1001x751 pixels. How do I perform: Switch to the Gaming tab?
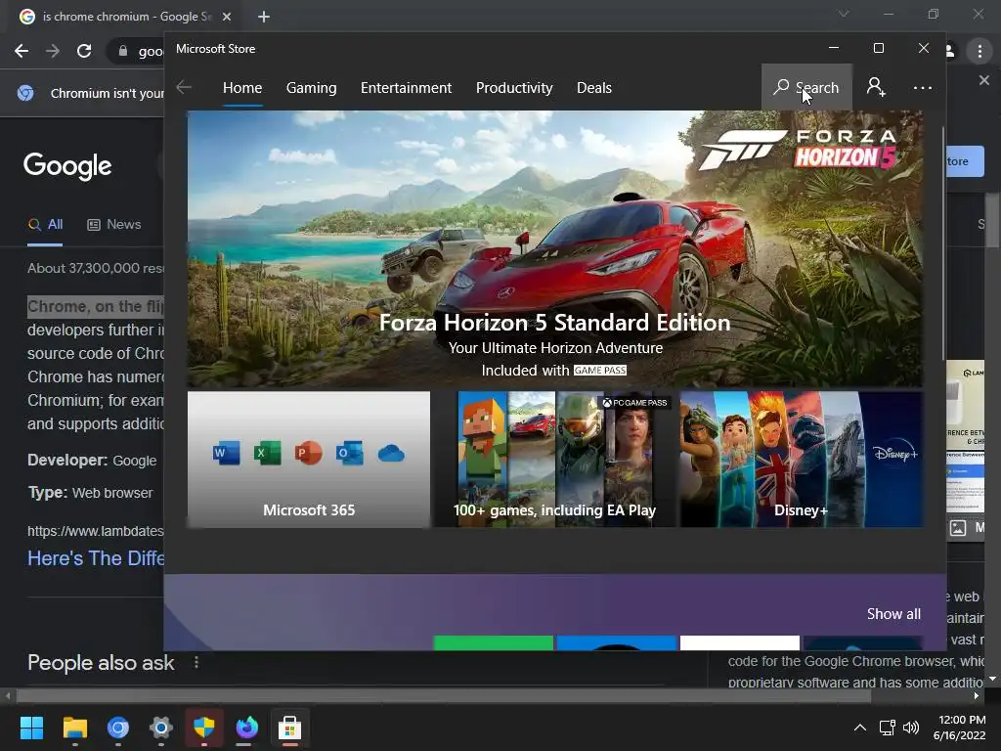pyautogui.click(x=312, y=87)
